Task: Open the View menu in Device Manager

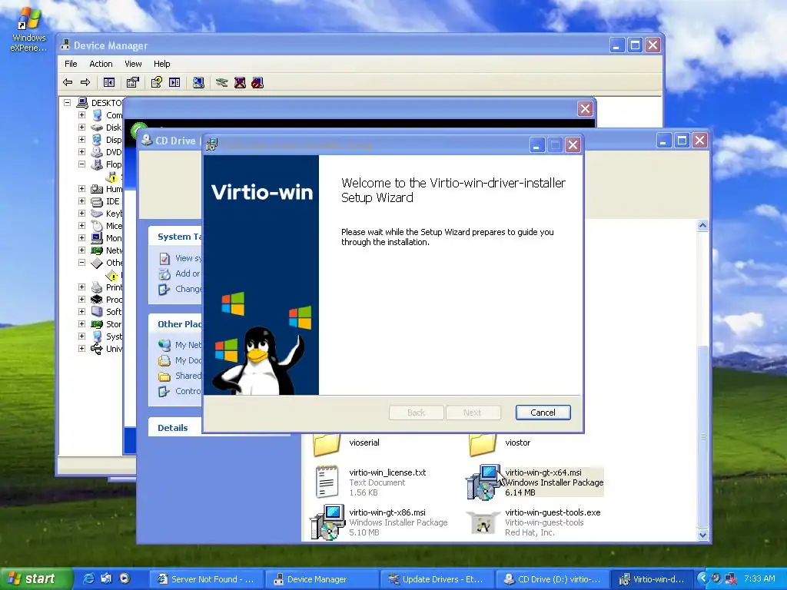Action: [133, 64]
